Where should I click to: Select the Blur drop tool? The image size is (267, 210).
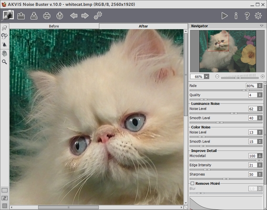[4, 45]
